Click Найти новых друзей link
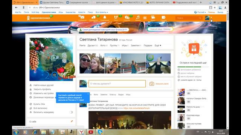 43,85
